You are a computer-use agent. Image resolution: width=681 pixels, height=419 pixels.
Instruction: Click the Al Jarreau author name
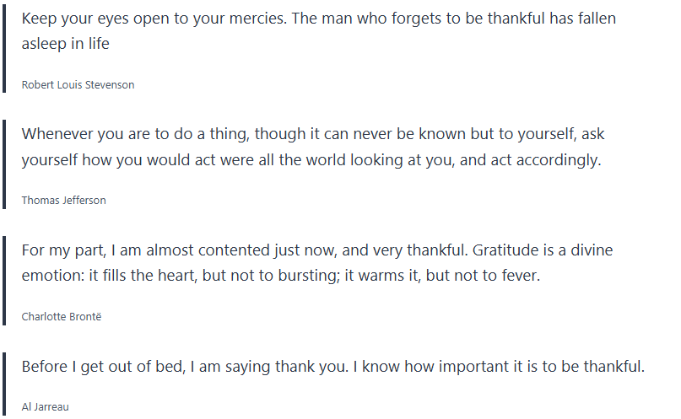click(45, 406)
